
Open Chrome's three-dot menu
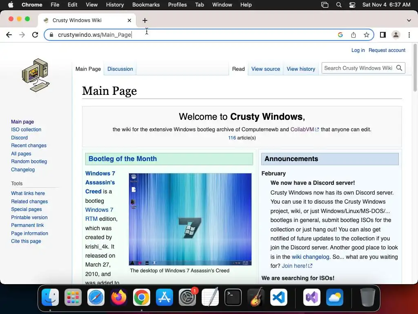click(x=409, y=35)
